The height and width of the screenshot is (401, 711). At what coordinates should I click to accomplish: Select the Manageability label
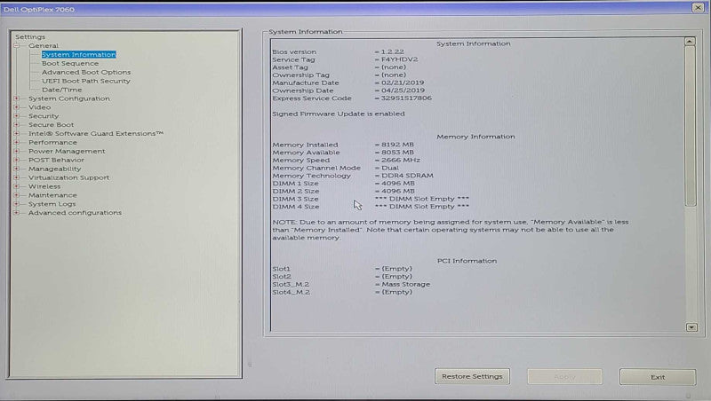click(54, 169)
